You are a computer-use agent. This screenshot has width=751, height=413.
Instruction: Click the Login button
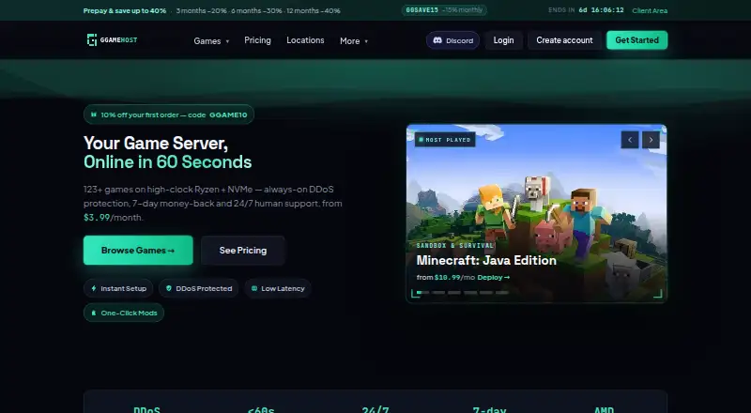coord(503,40)
